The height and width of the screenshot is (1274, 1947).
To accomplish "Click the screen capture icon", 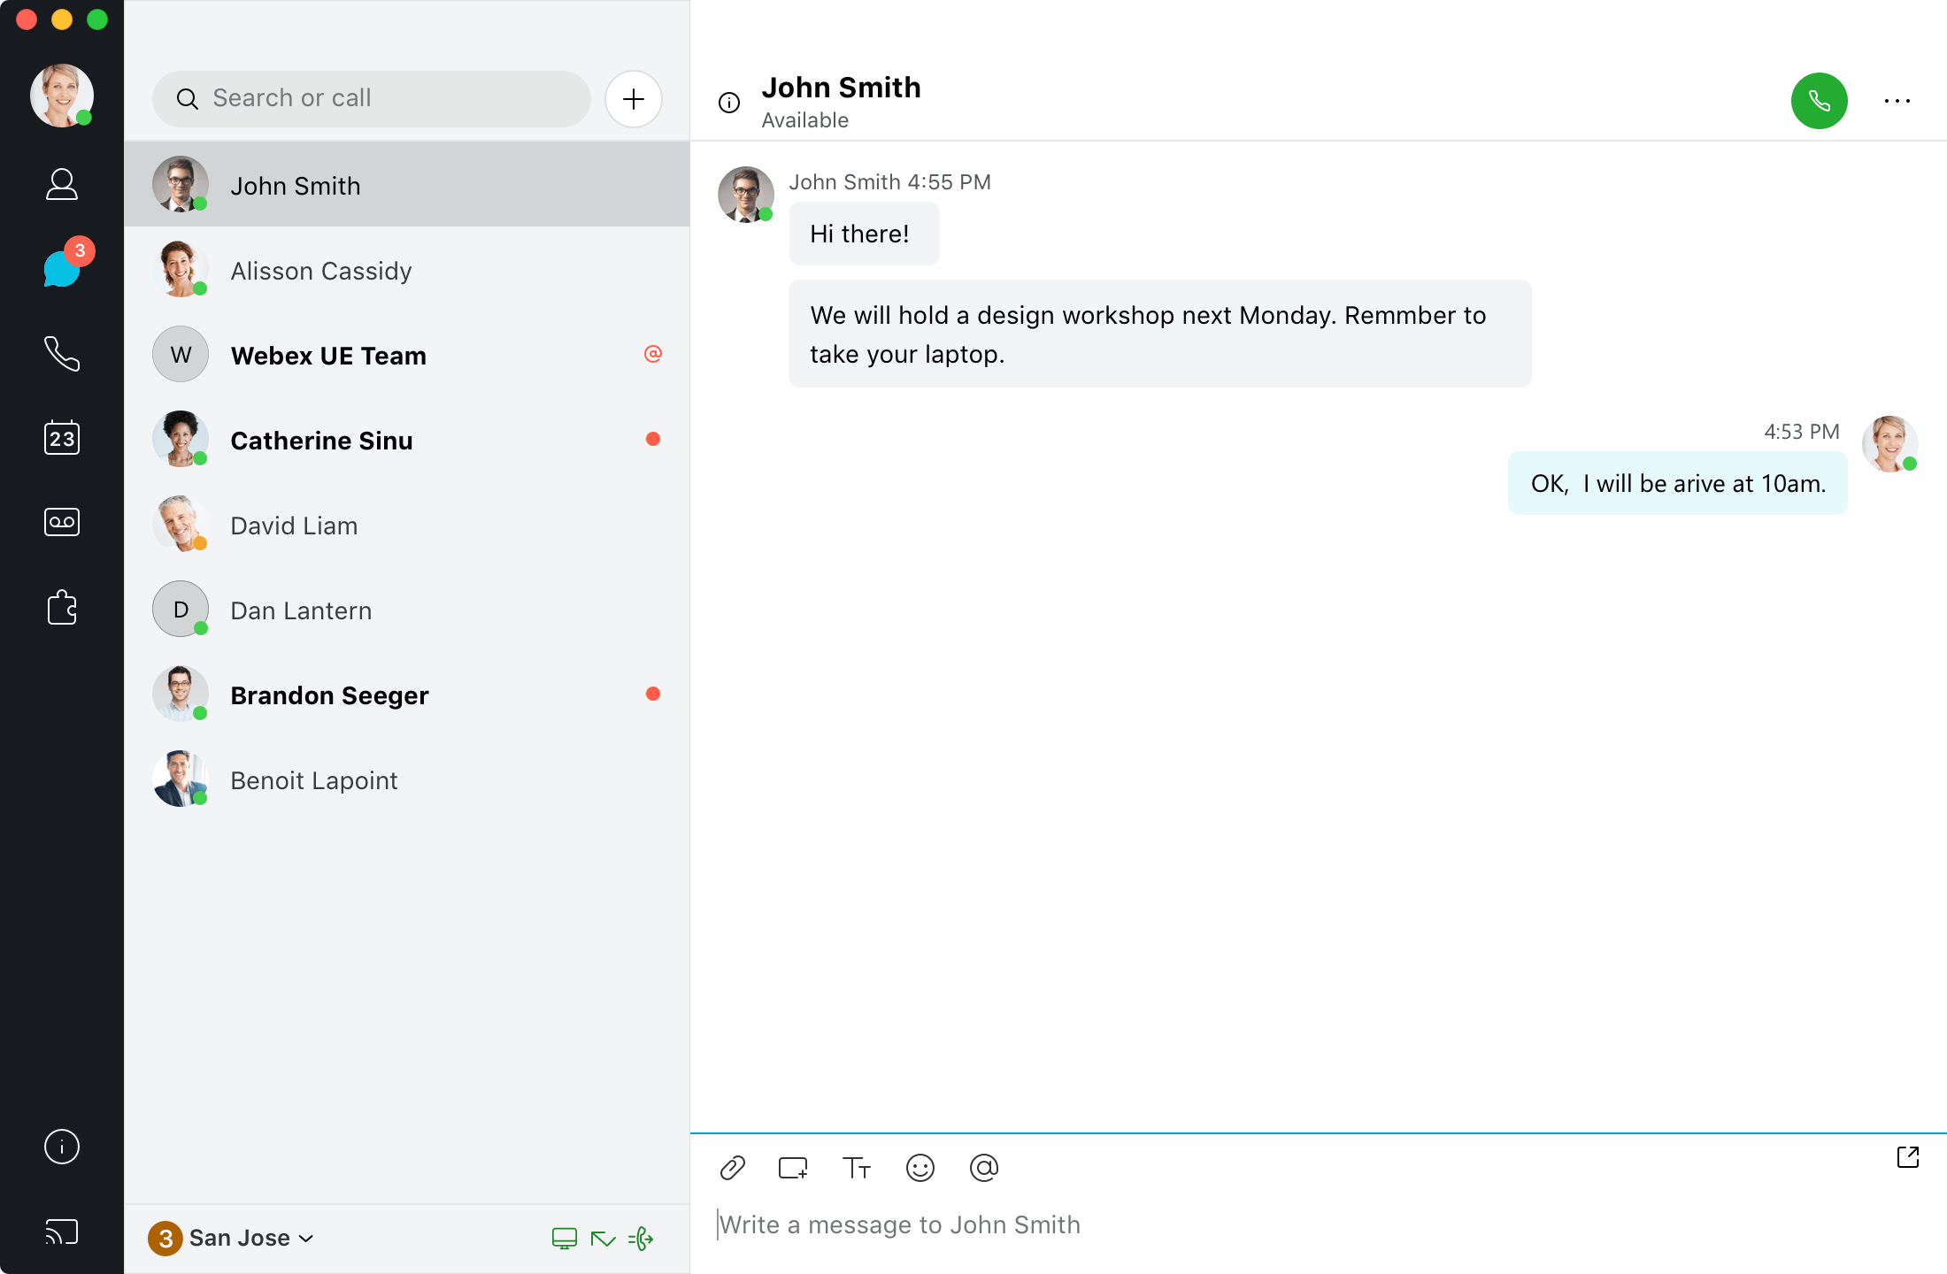I will [x=793, y=1168].
